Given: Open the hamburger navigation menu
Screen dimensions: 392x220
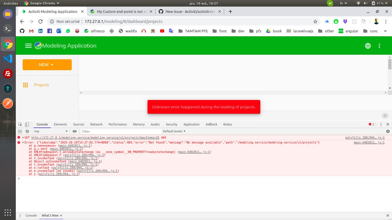Looking at the screenshot, I should 28,46.
